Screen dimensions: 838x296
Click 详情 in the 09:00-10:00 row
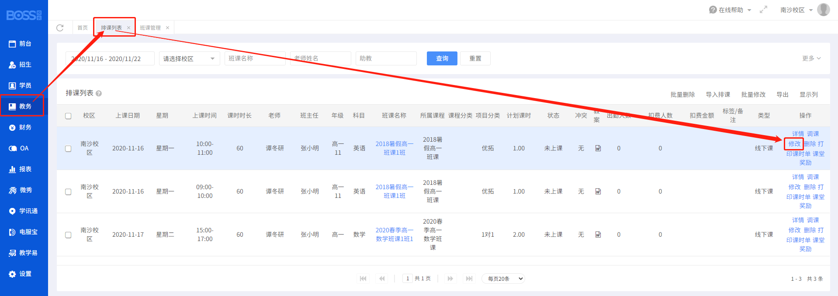click(798, 177)
